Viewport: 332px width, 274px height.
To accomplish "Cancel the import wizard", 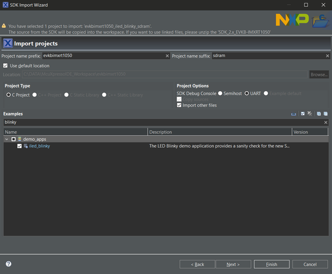I will point(310,264).
